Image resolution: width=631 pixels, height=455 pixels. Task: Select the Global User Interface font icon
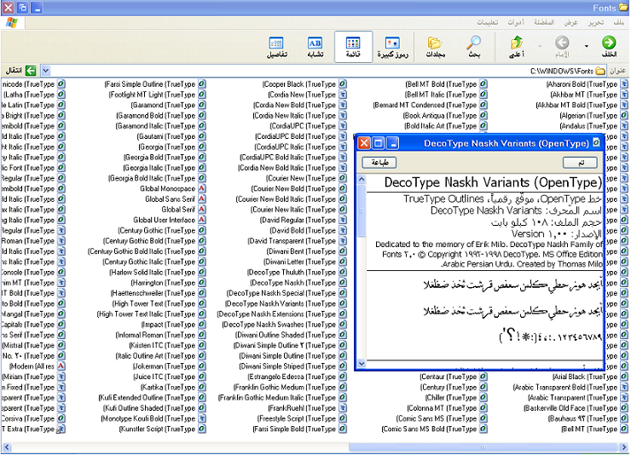pos(202,220)
